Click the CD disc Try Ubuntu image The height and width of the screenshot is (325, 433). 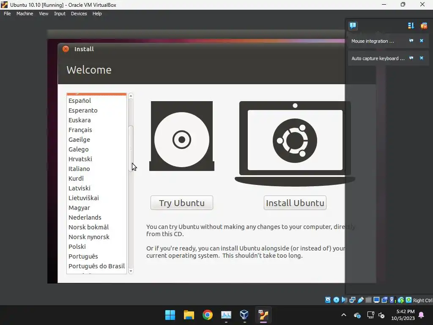[x=182, y=136]
